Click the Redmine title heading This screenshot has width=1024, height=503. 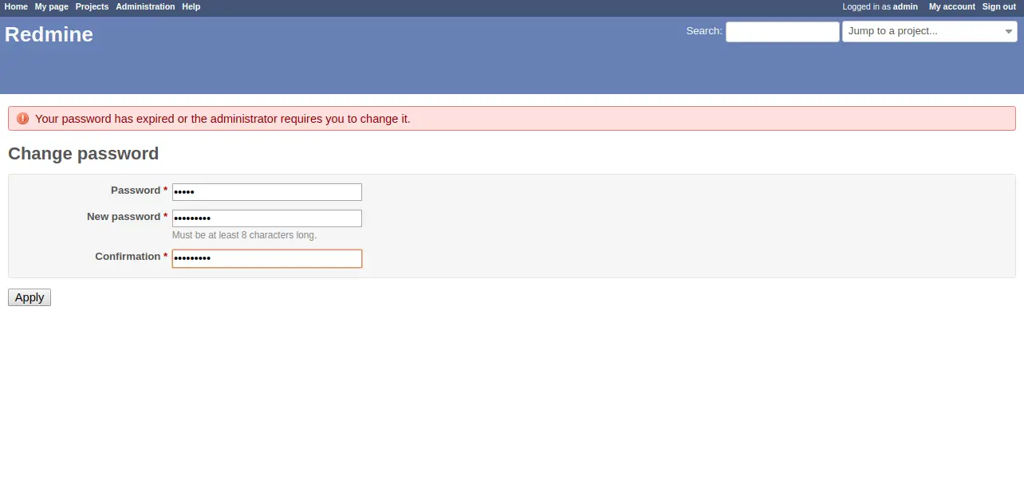coord(49,34)
